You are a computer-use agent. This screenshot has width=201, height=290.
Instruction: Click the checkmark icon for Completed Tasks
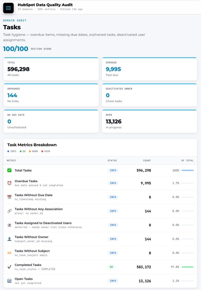pyautogui.click(x=9, y=267)
